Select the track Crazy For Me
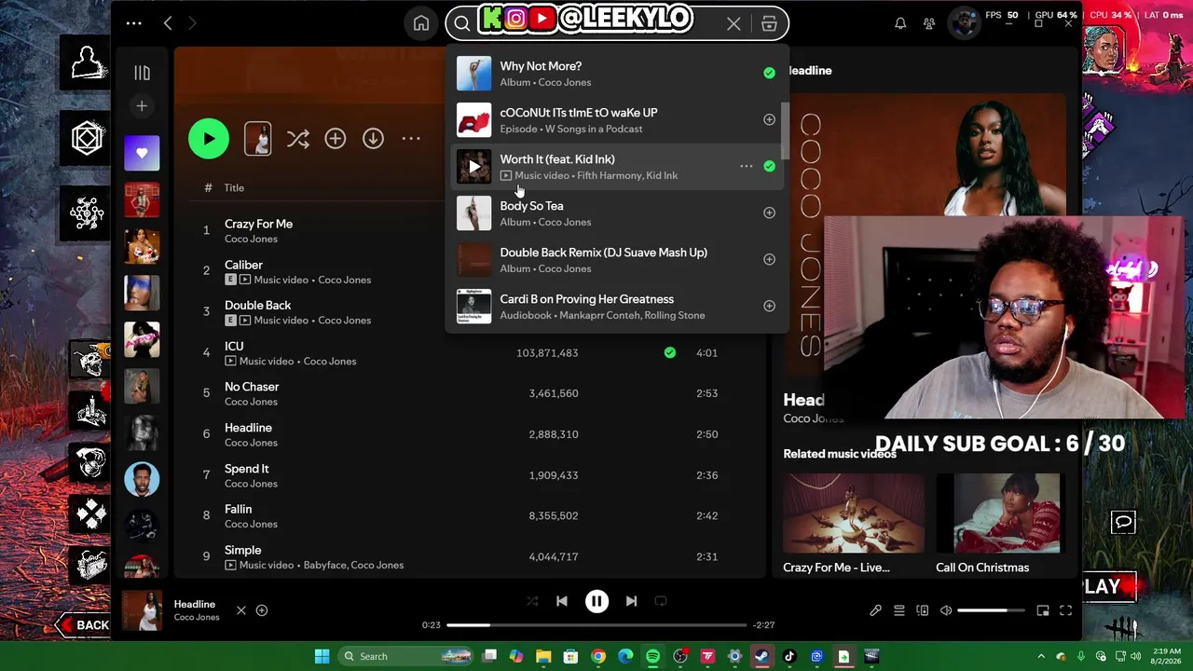Image resolution: width=1193 pixels, height=671 pixels. coord(258,224)
